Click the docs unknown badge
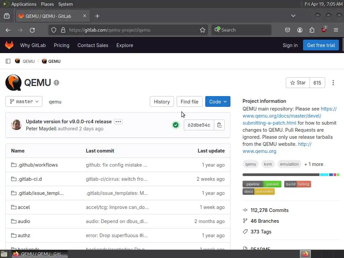This screenshot has width=344, height=258. coord(258,191)
